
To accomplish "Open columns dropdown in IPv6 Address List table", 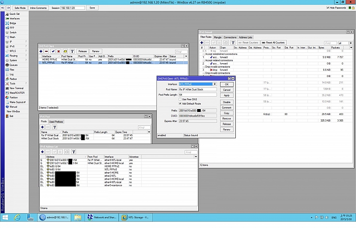I will 196,156.
